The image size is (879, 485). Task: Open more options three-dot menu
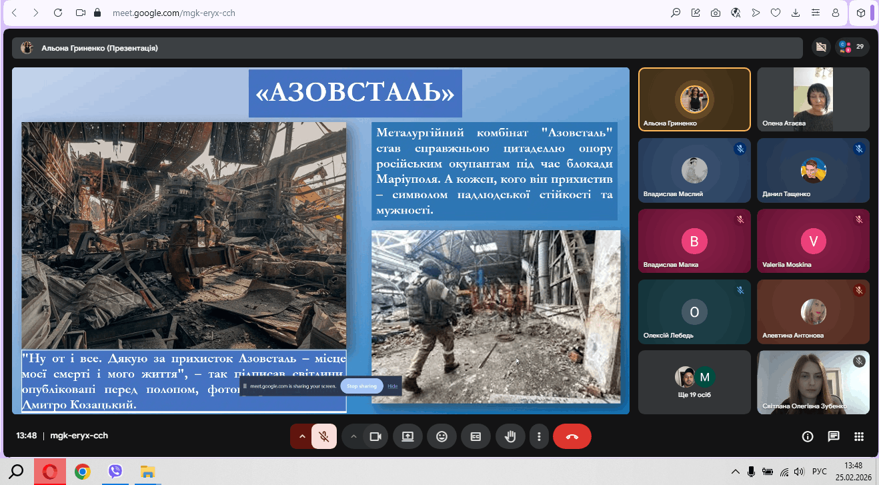pos(539,436)
